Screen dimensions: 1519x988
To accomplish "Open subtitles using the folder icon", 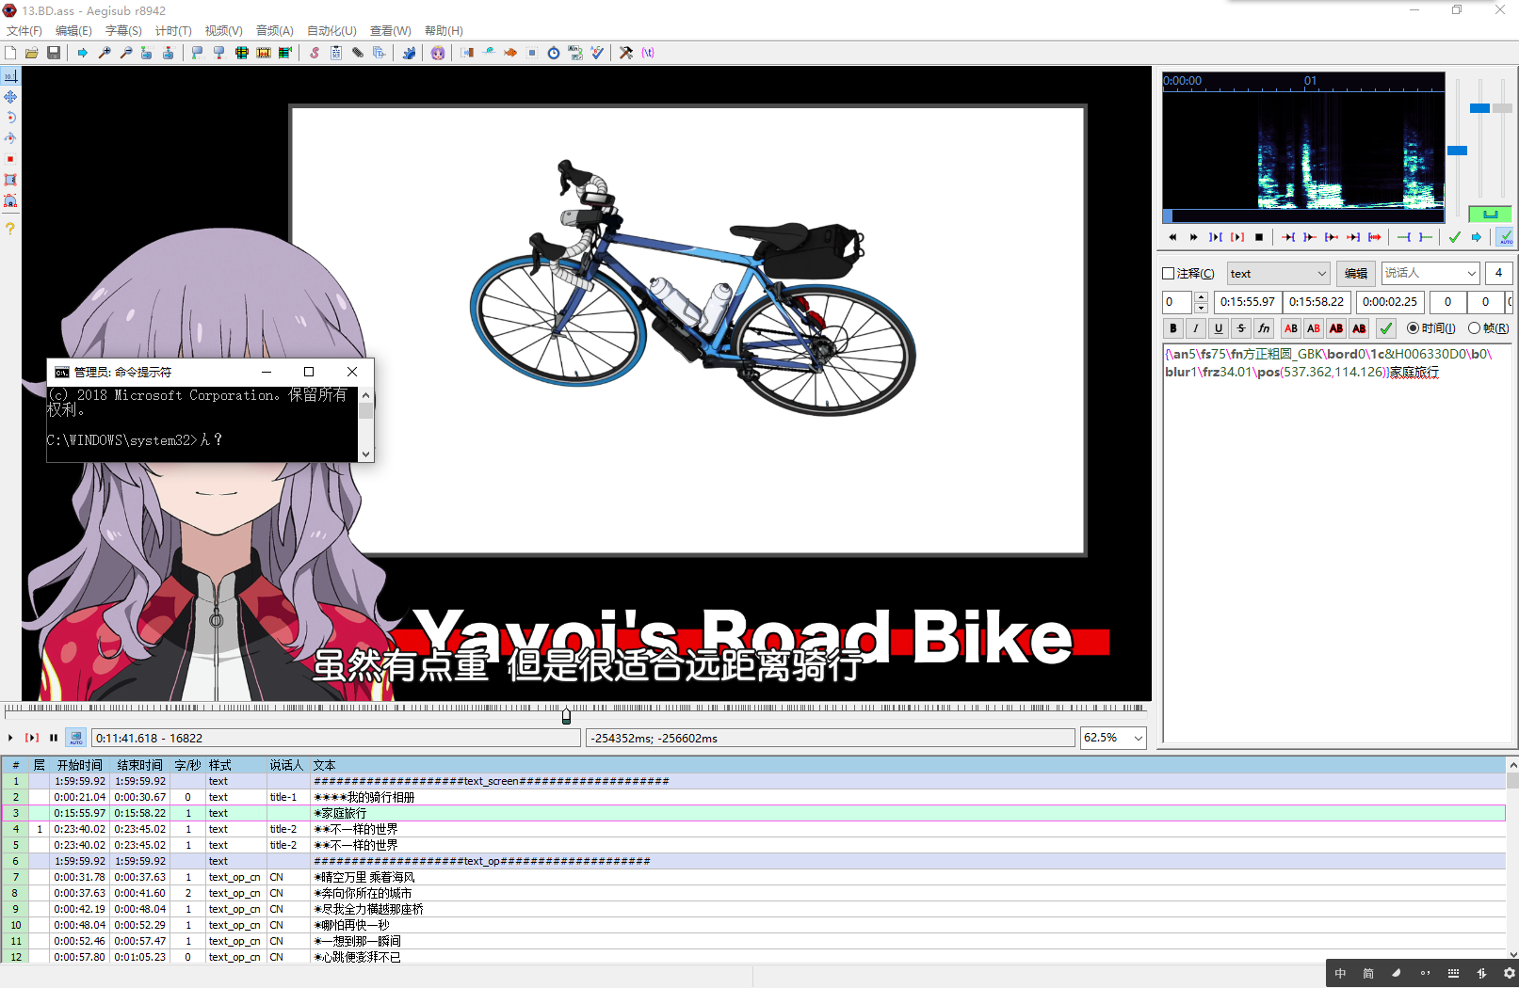I will click(32, 53).
